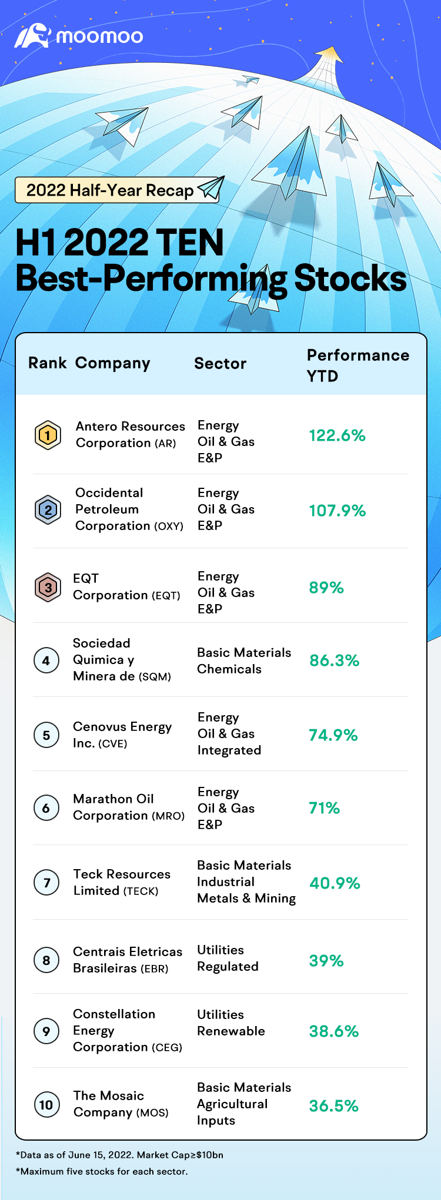Viewport: 441px width, 1200px height.
Task: Click The Mosaic Company (MOS) name
Action: point(121,1104)
